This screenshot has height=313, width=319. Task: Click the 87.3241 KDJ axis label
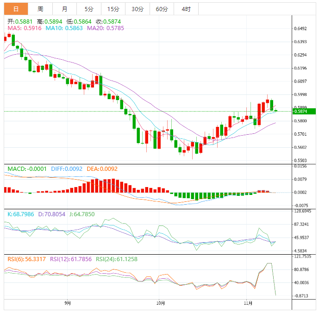301,225
